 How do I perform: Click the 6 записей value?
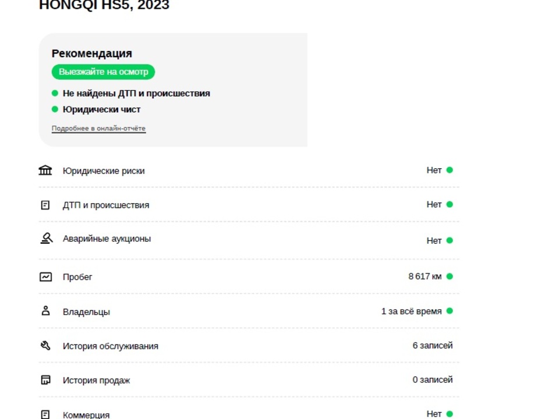pos(433,346)
